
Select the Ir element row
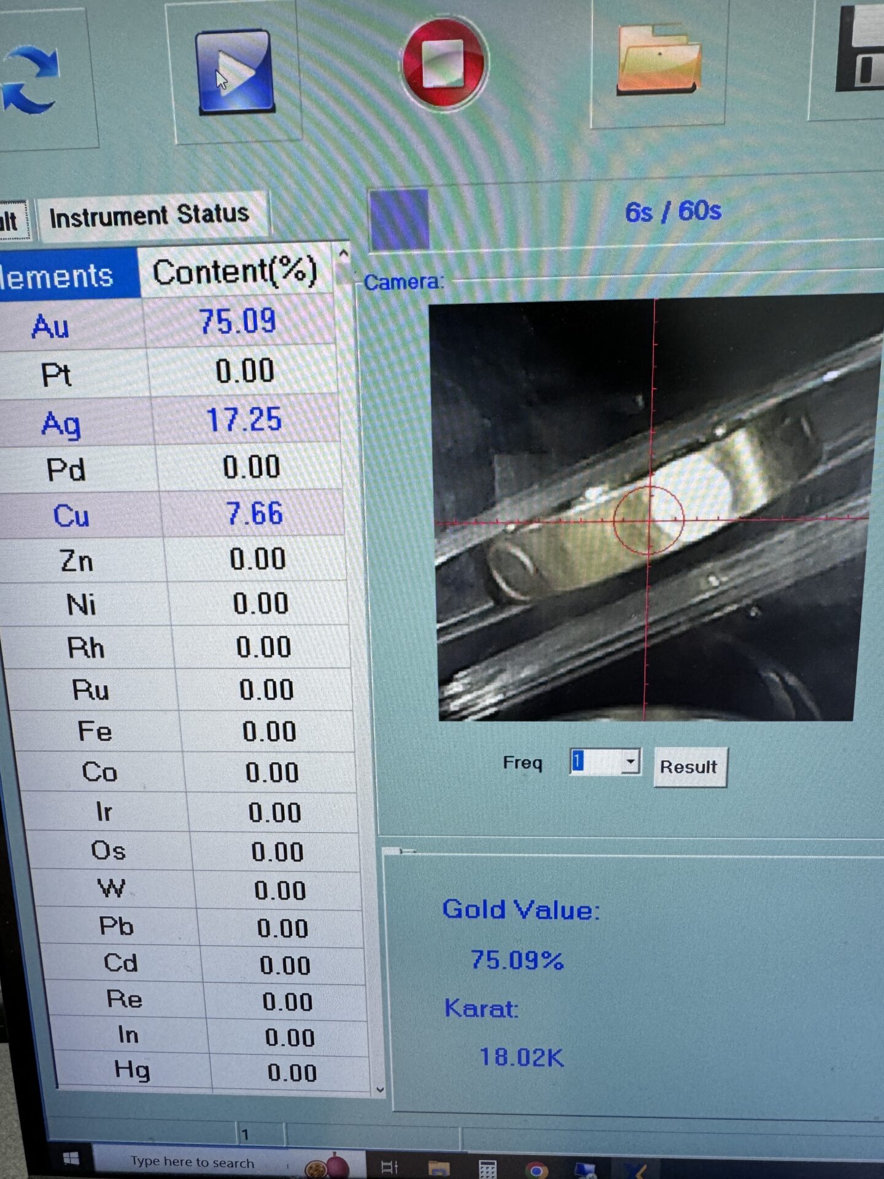tap(191, 812)
